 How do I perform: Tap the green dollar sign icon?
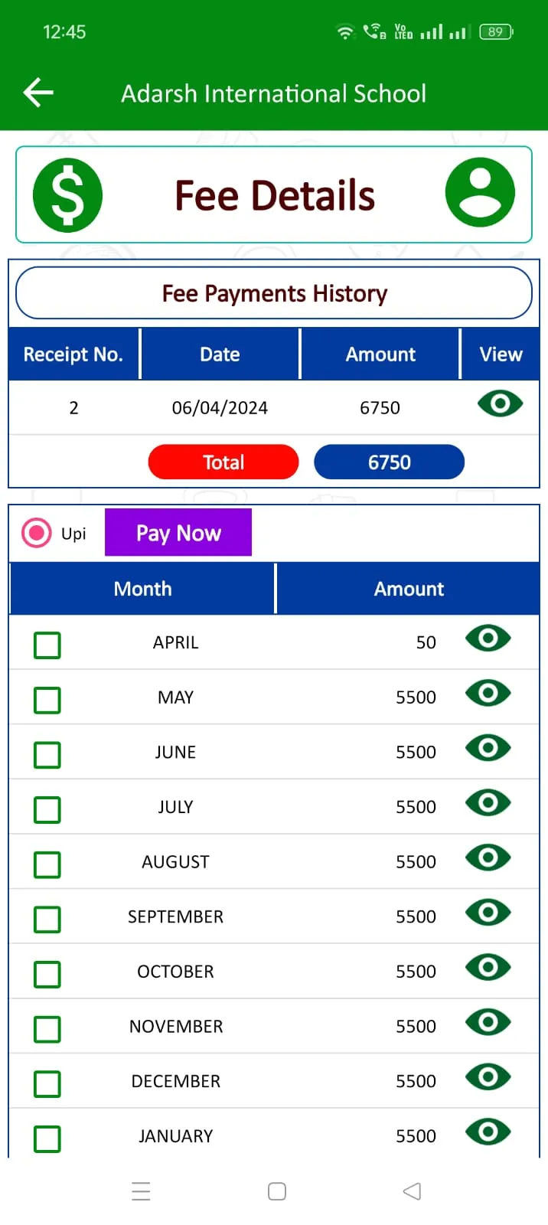coord(67,194)
